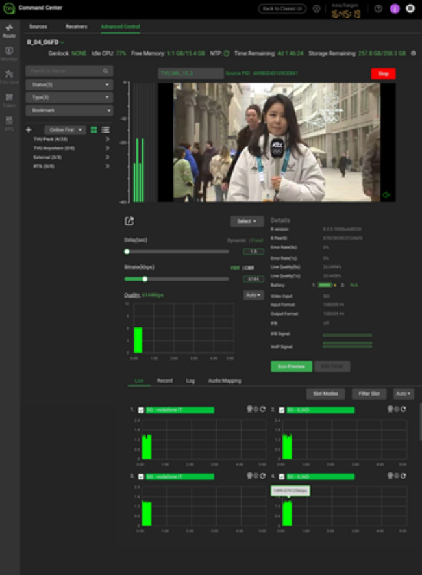This screenshot has width=422, height=575.
Task: Click the share/export icon above Delay
Action: pyautogui.click(x=129, y=221)
